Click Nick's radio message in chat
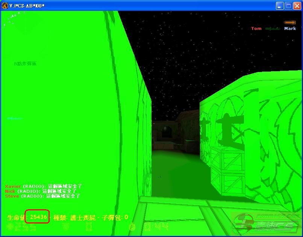Viewport: 303px width, 237px height. [41, 191]
